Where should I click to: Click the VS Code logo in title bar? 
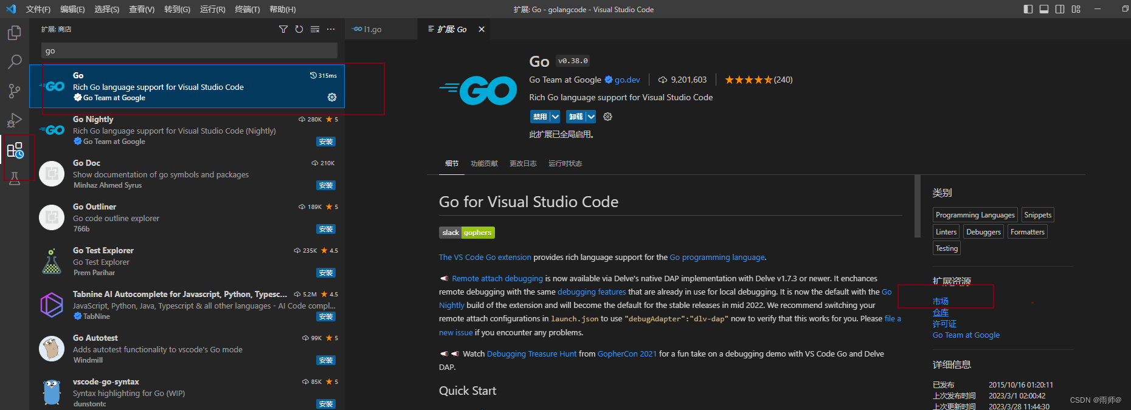(x=11, y=9)
